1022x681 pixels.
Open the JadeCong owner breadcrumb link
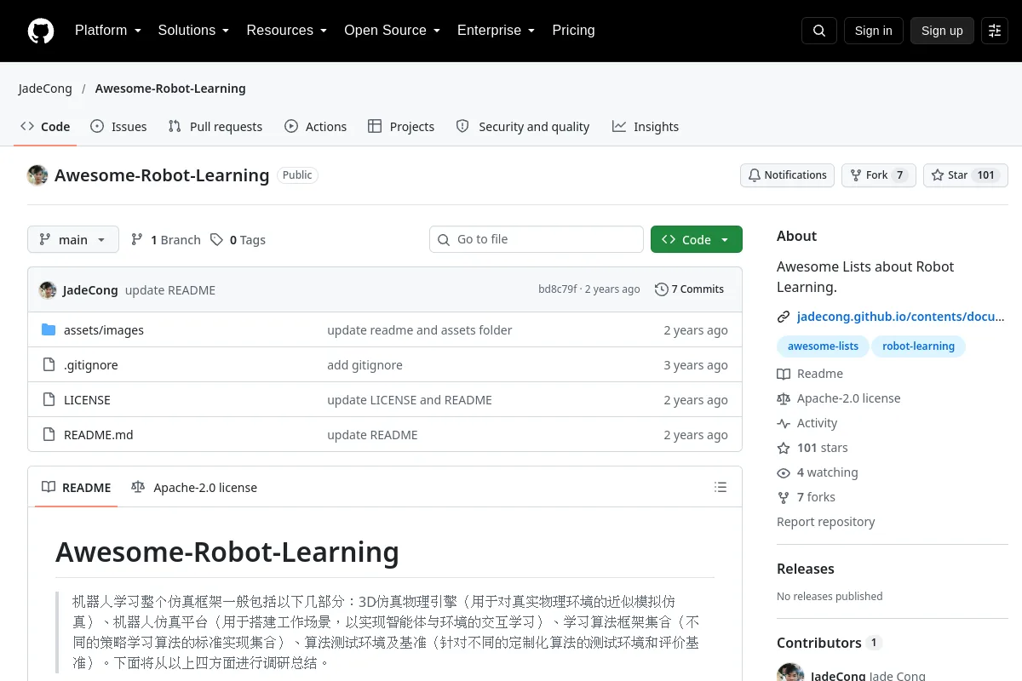tap(45, 89)
